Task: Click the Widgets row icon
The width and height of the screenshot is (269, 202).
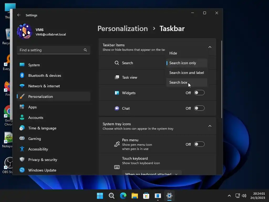Action: [117, 93]
